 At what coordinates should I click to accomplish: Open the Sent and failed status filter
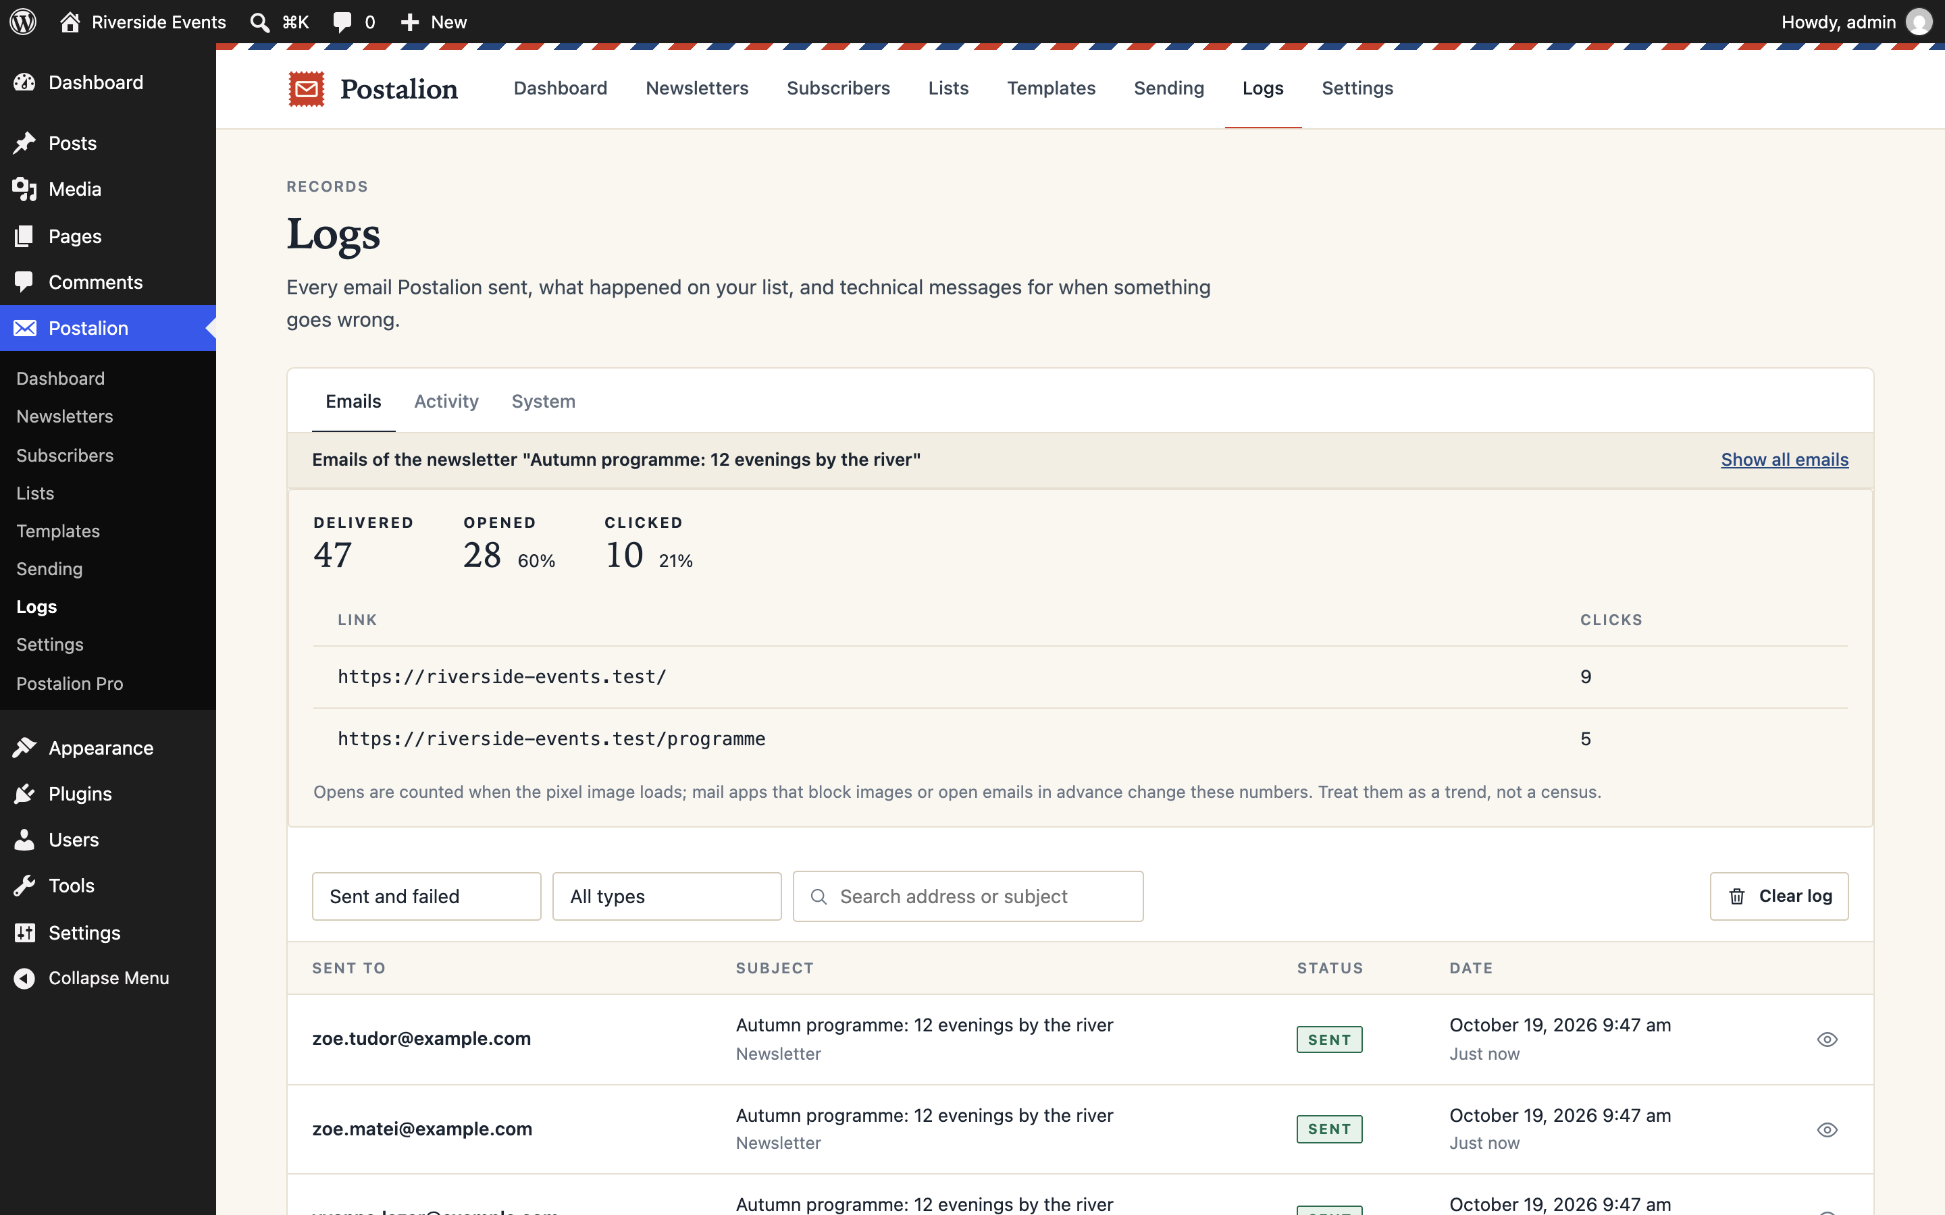tap(426, 896)
